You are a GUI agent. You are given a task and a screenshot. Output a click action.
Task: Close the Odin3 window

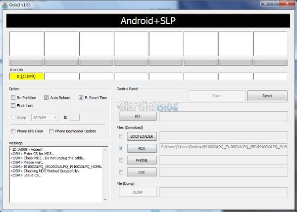[287, 3]
